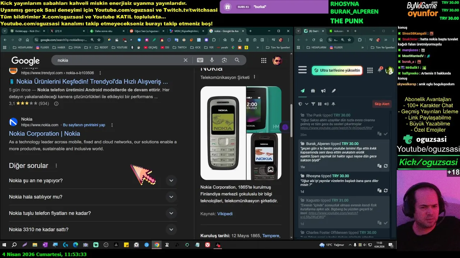Toggle alert bell notifications in toolbar

tap(333, 104)
